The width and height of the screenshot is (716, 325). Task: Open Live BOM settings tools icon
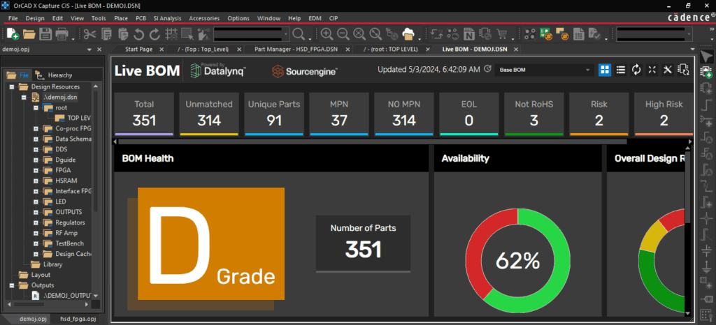point(667,70)
